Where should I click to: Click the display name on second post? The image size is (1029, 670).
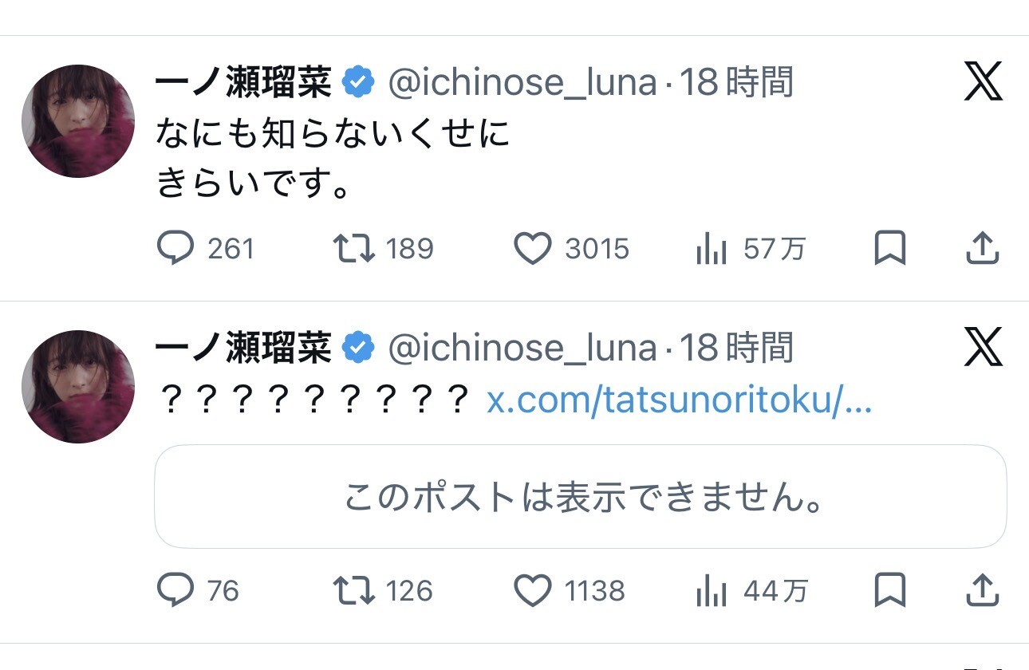tap(242, 349)
